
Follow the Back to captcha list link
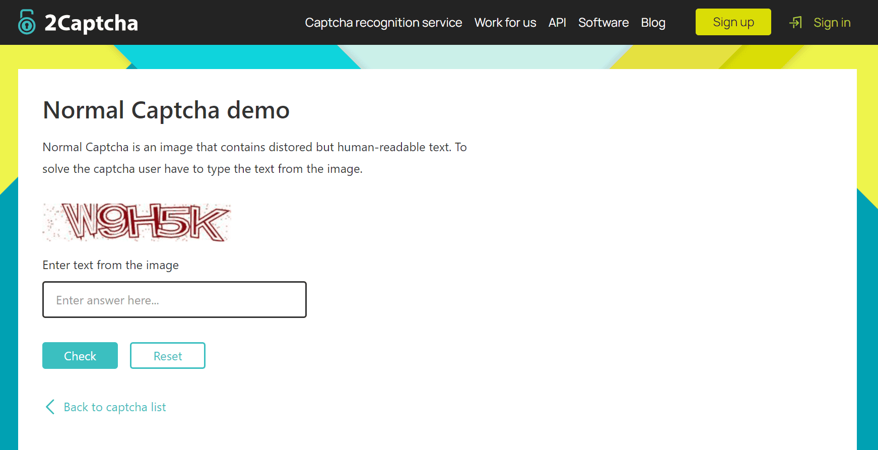tap(115, 407)
